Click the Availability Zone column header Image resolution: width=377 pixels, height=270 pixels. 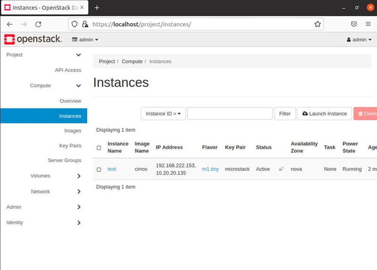(304, 147)
